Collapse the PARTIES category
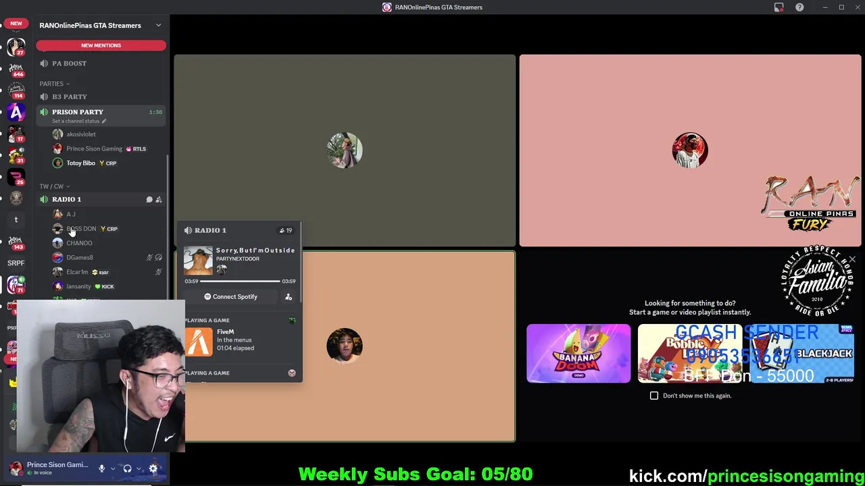Viewport: 865px width, 486px height. [x=54, y=84]
